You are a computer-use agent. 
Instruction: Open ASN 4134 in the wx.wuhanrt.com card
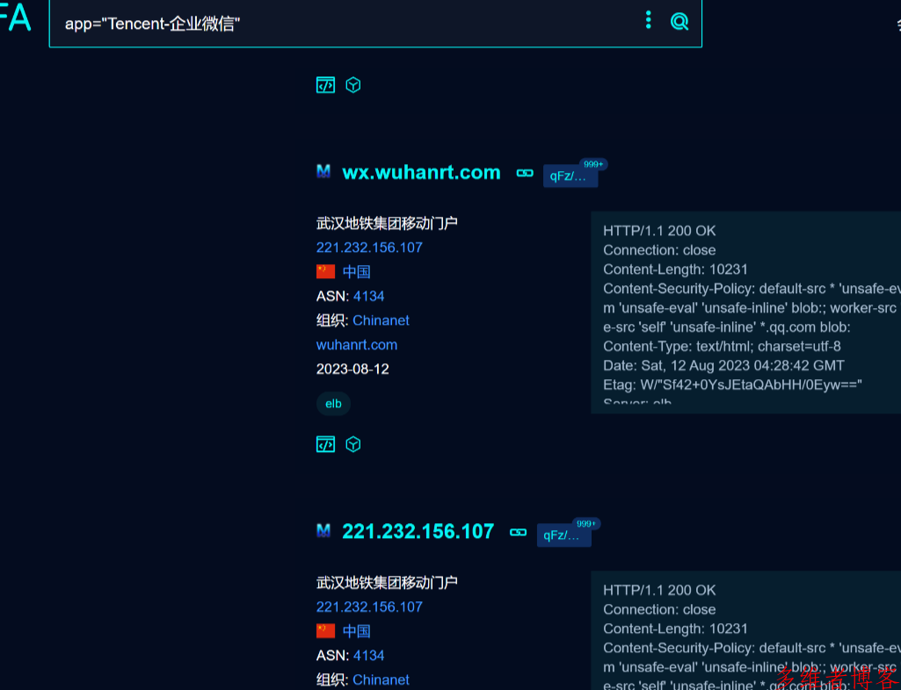369,296
